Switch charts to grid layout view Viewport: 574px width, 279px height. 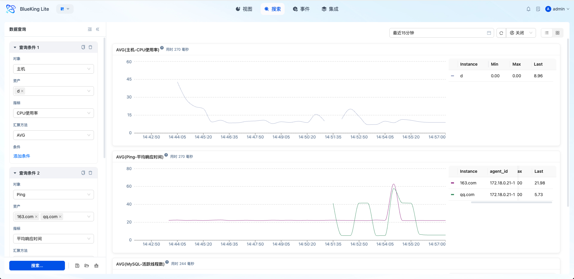click(x=558, y=33)
